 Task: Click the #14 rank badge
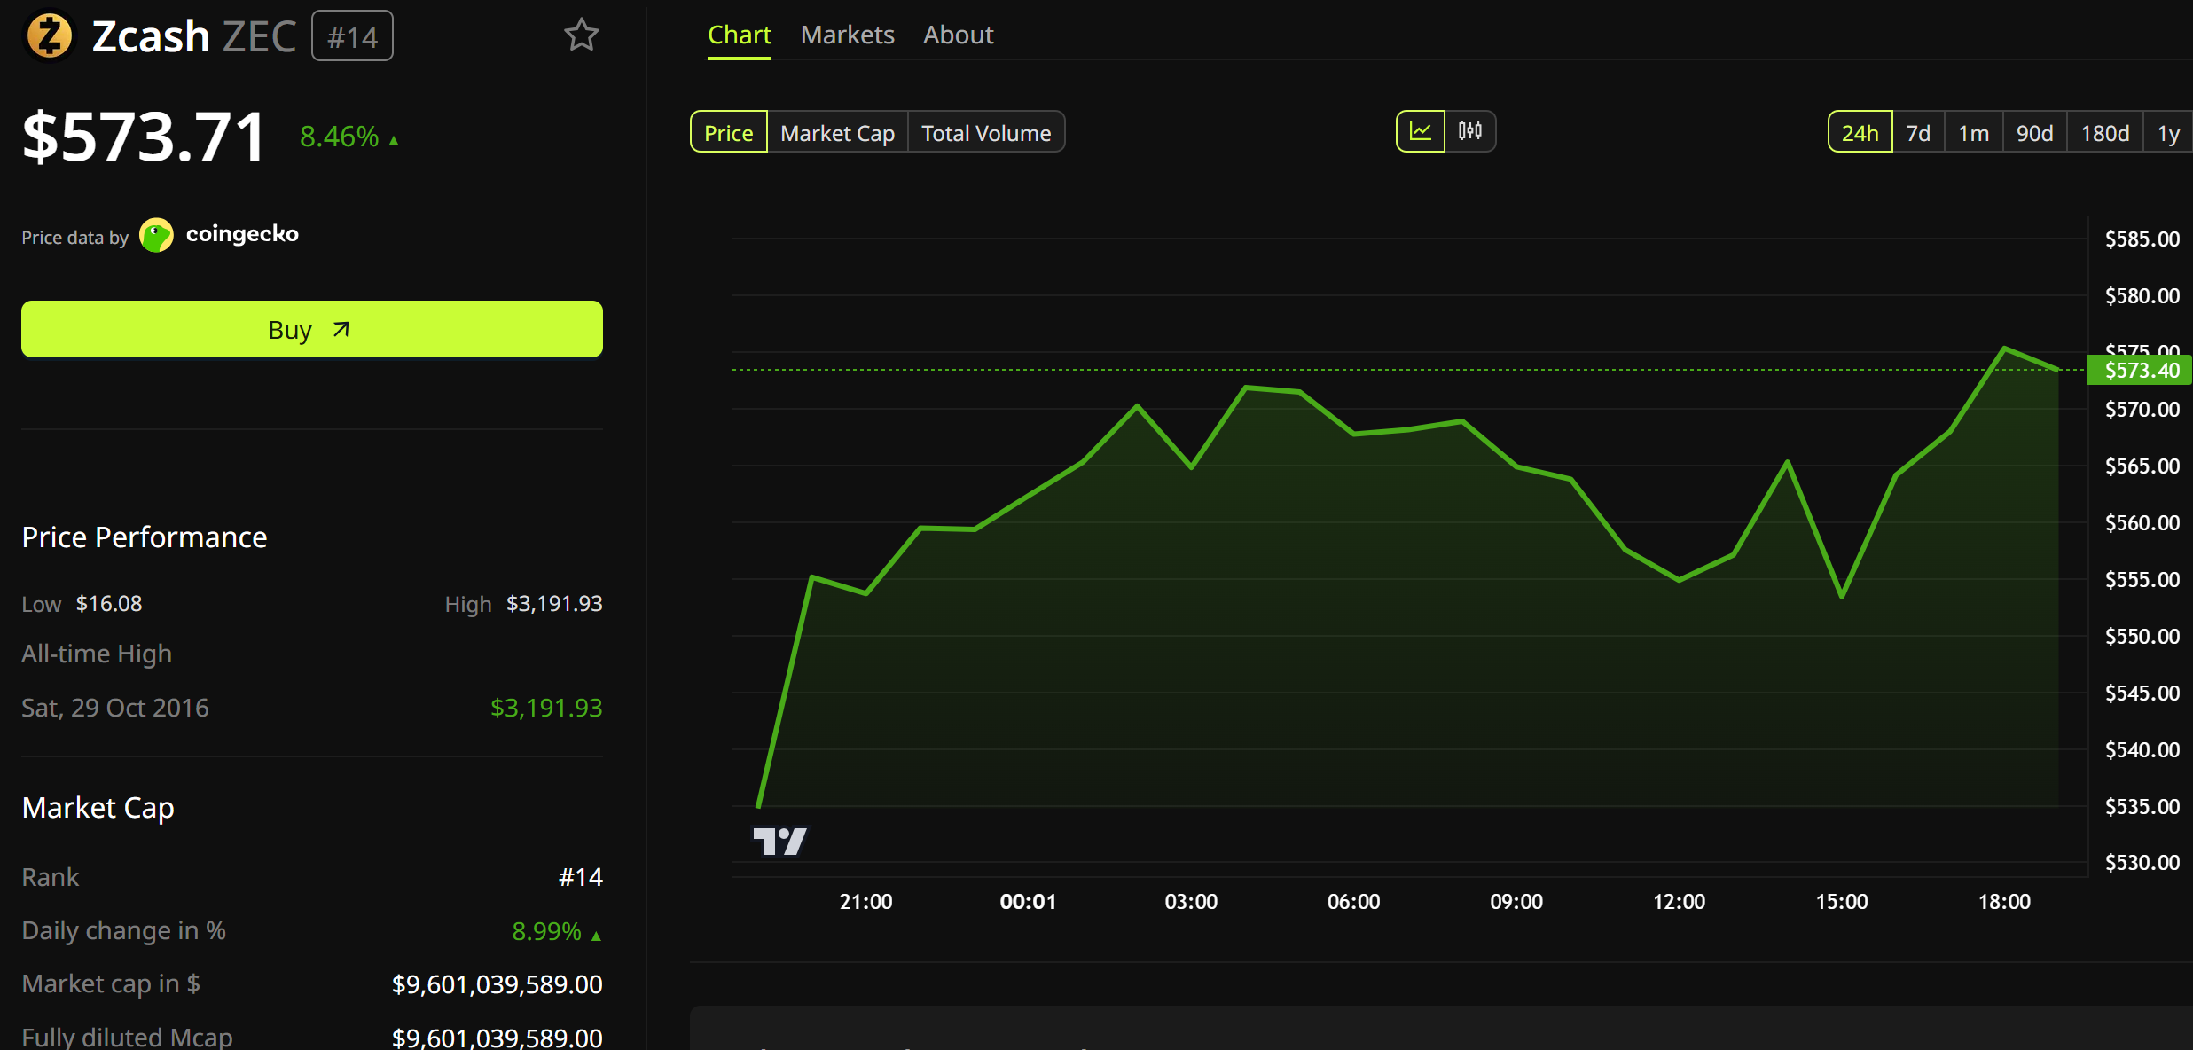tap(352, 36)
